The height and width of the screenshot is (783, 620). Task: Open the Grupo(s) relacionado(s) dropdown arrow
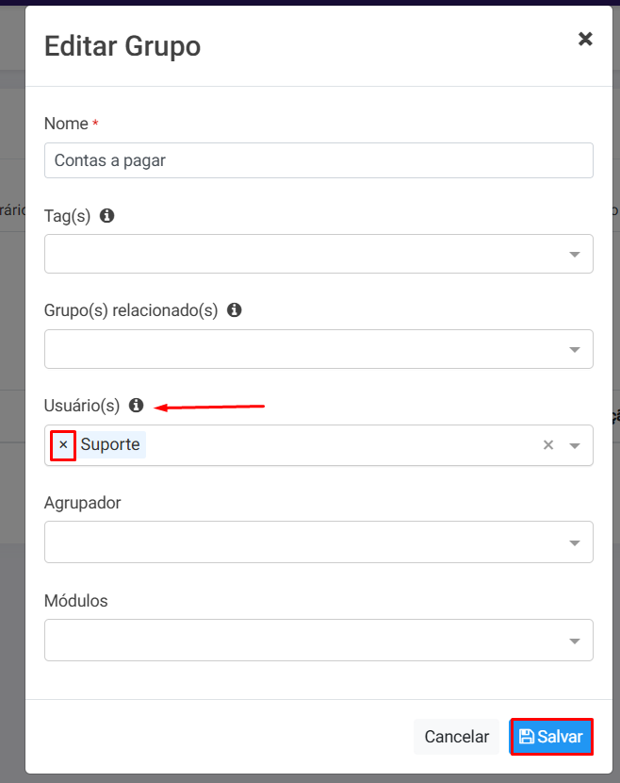click(575, 350)
